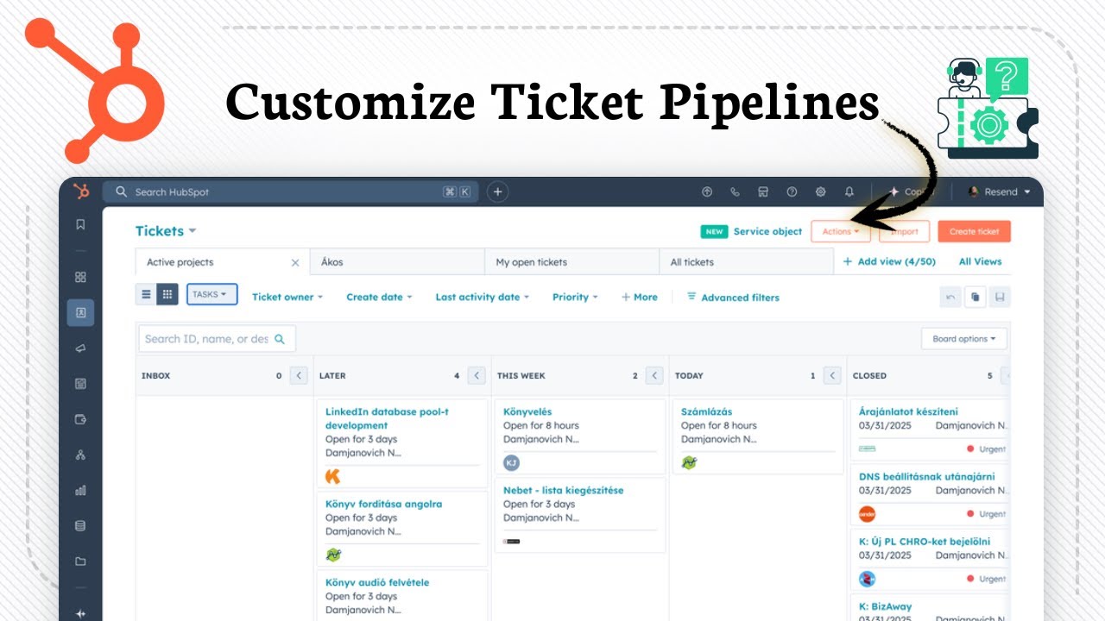Collapse the INBOX column
Screen dimensions: 1105x621
point(299,375)
